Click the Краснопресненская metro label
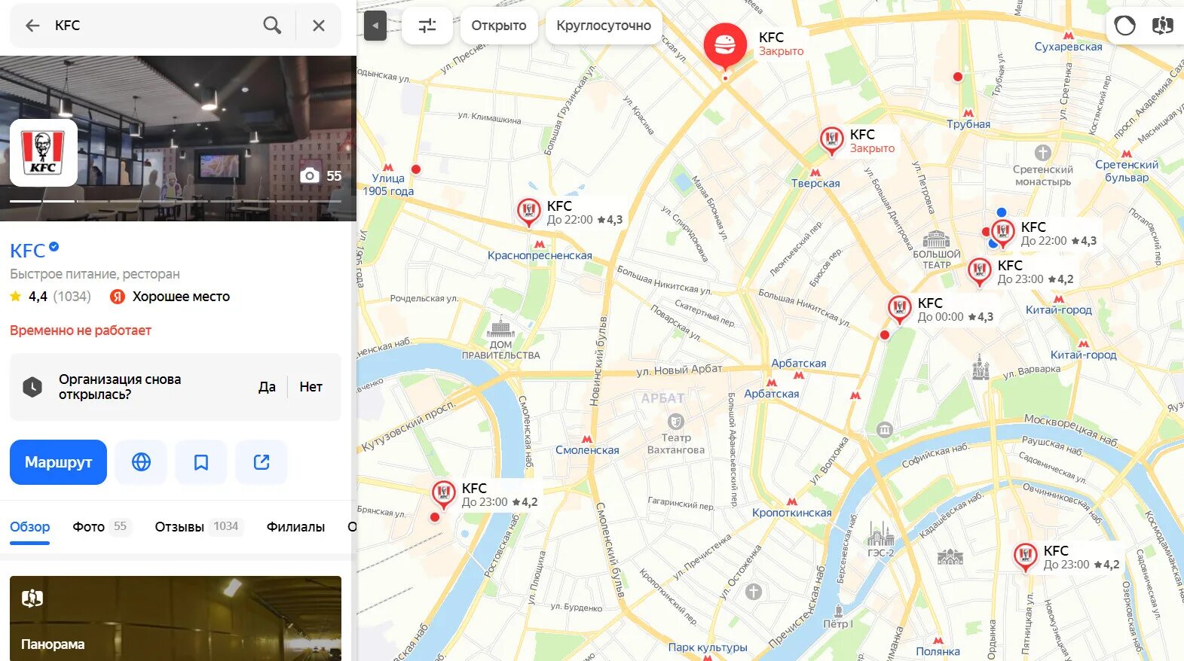Viewport: 1184px width, 661px height. (x=540, y=255)
